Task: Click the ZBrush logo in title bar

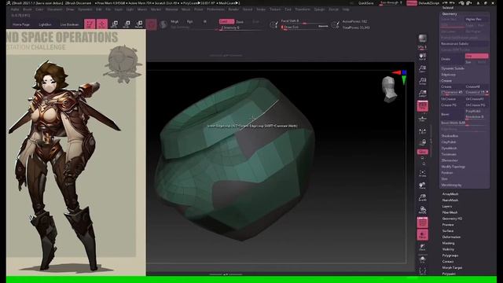Action: pyautogui.click(x=9, y=3)
